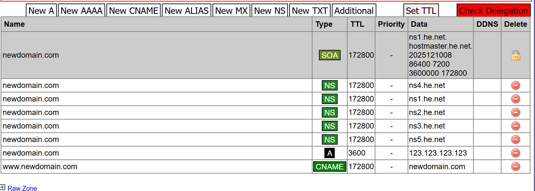Screen dimensions: 535x191
Task: Select the SOA row 172800 TTL value
Action: coord(361,55)
